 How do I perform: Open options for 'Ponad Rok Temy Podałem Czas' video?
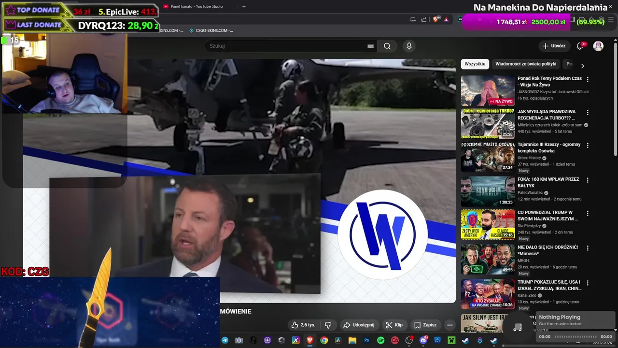click(588, 79)
